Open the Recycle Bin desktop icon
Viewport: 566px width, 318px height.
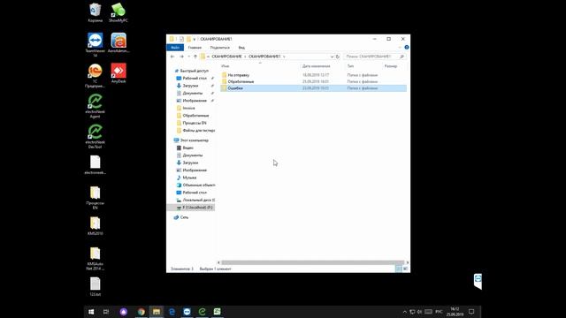point(96,12)
